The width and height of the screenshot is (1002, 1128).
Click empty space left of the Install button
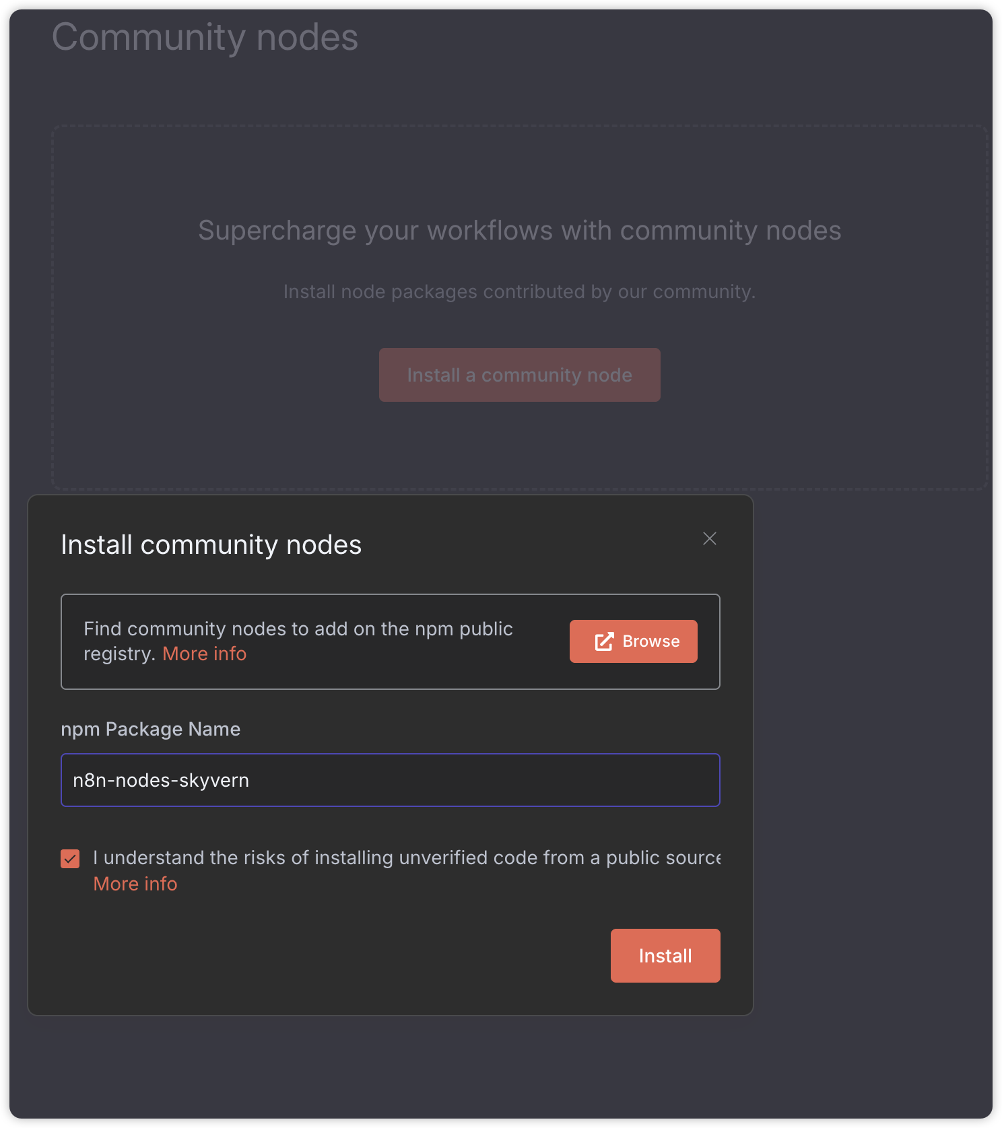pos(337,956)
